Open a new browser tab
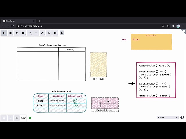 (39, 21)
